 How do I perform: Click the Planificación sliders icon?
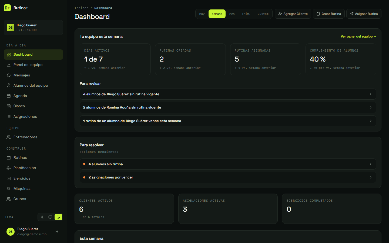tap(9, 168)
